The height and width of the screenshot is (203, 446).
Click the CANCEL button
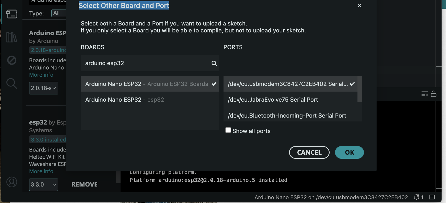pyautogui.click(x=309, y=153)
